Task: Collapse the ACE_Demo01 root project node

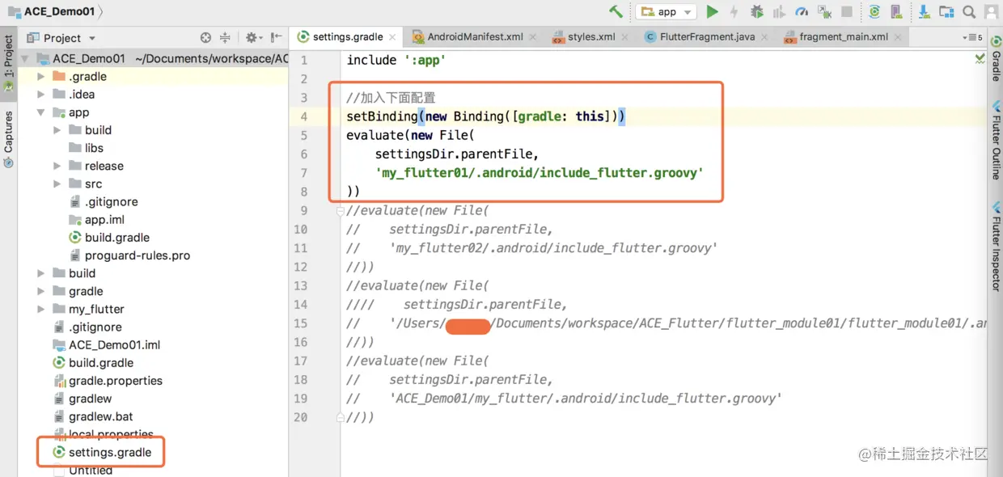Action: coord(25,59)
